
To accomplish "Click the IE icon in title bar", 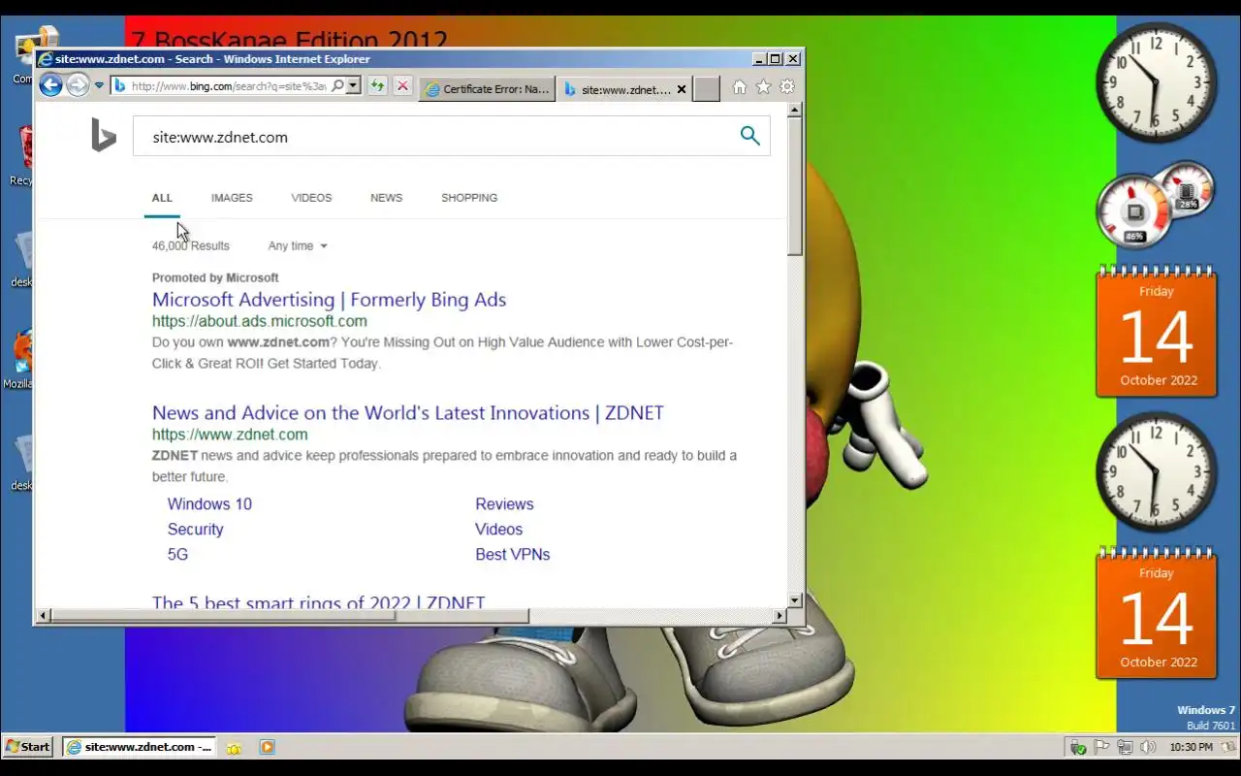I will point(45,59).
